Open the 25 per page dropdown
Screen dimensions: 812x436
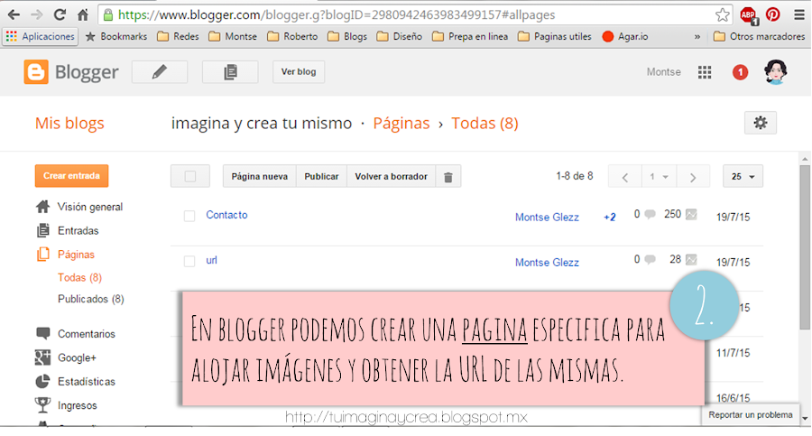click(x=743, y=177)
